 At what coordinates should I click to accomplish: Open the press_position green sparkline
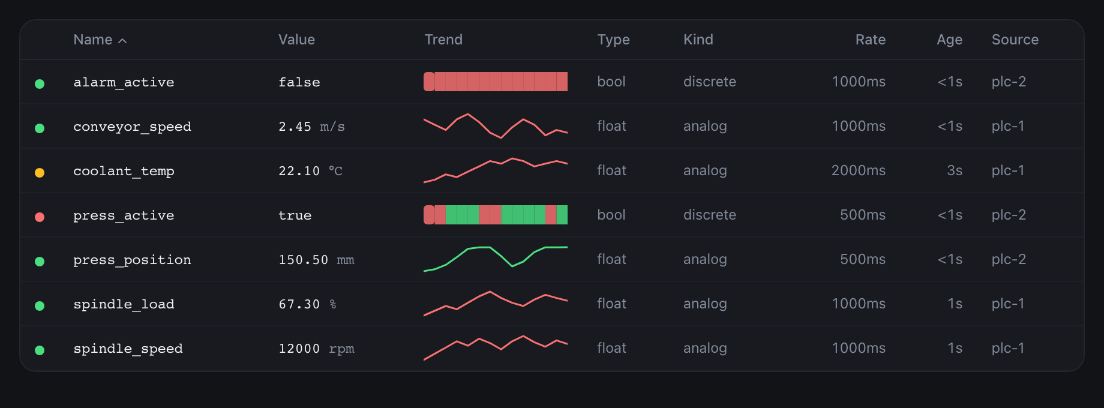[x=496, y=259]
